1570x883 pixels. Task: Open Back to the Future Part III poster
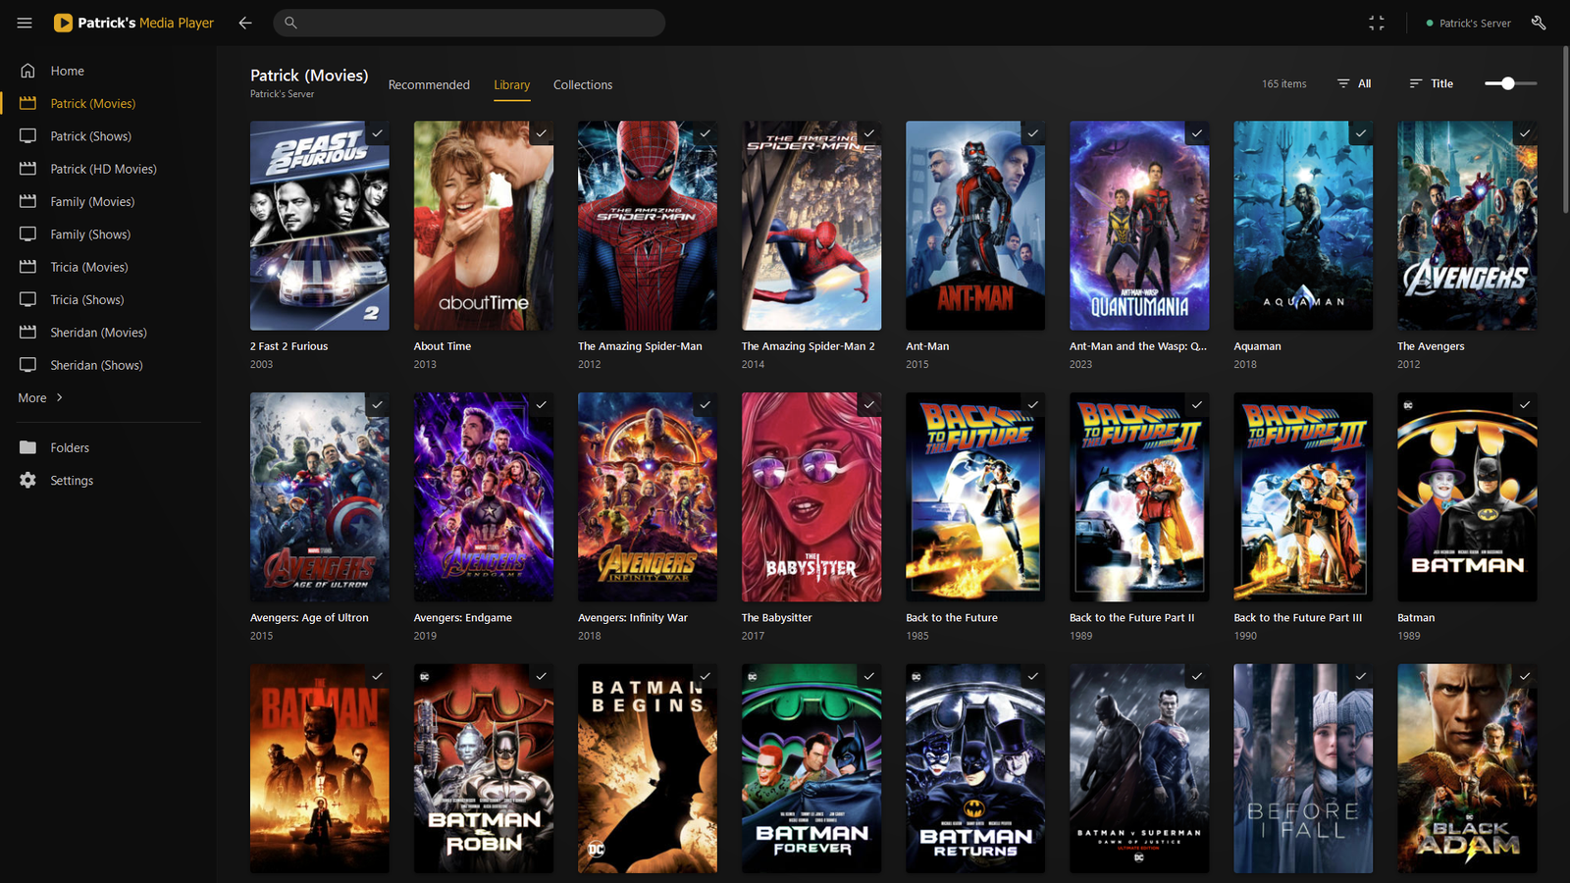1303,497
